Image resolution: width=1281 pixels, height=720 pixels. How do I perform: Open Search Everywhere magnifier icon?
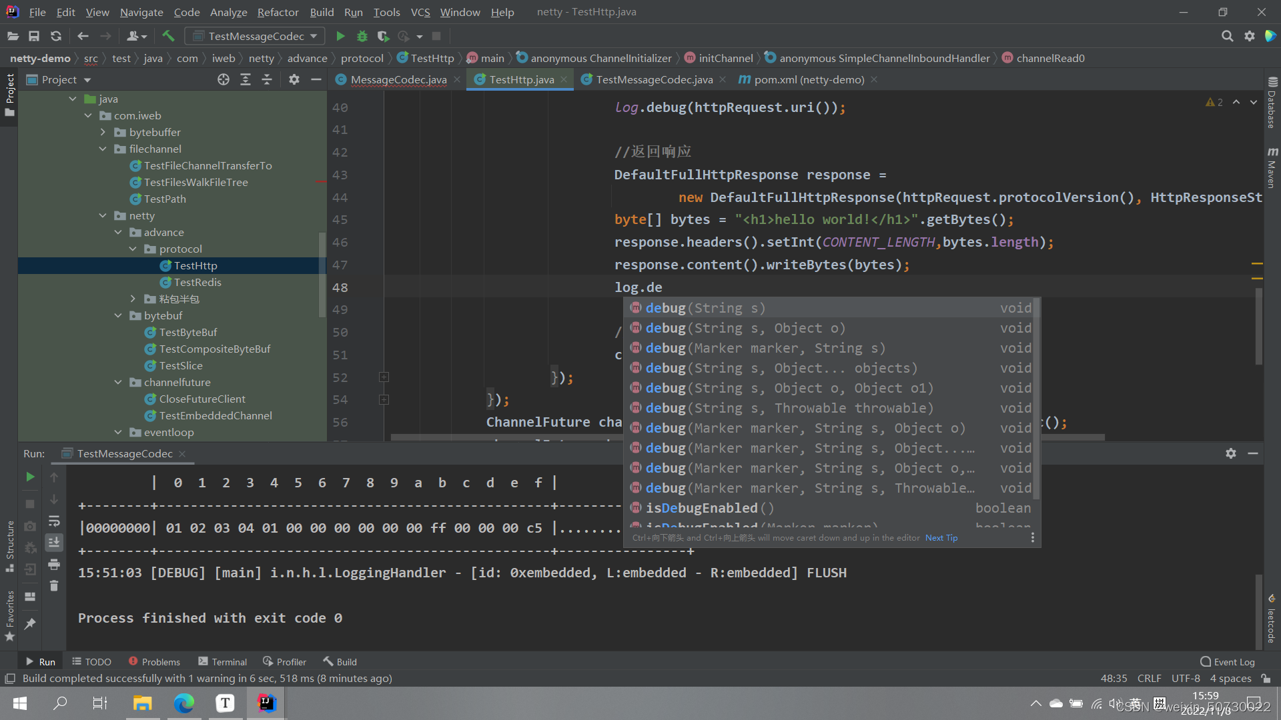[1227, 36]
